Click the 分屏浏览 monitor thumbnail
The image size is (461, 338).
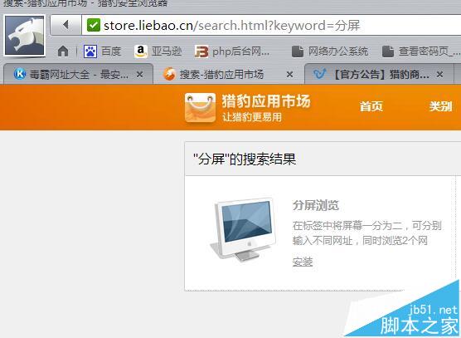pyautogui.click(x=244, y=229)
